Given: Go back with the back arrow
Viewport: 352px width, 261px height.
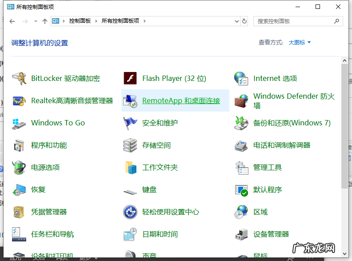Looking at the screenshot, I should pyautogui.click(x=12, y=21).
